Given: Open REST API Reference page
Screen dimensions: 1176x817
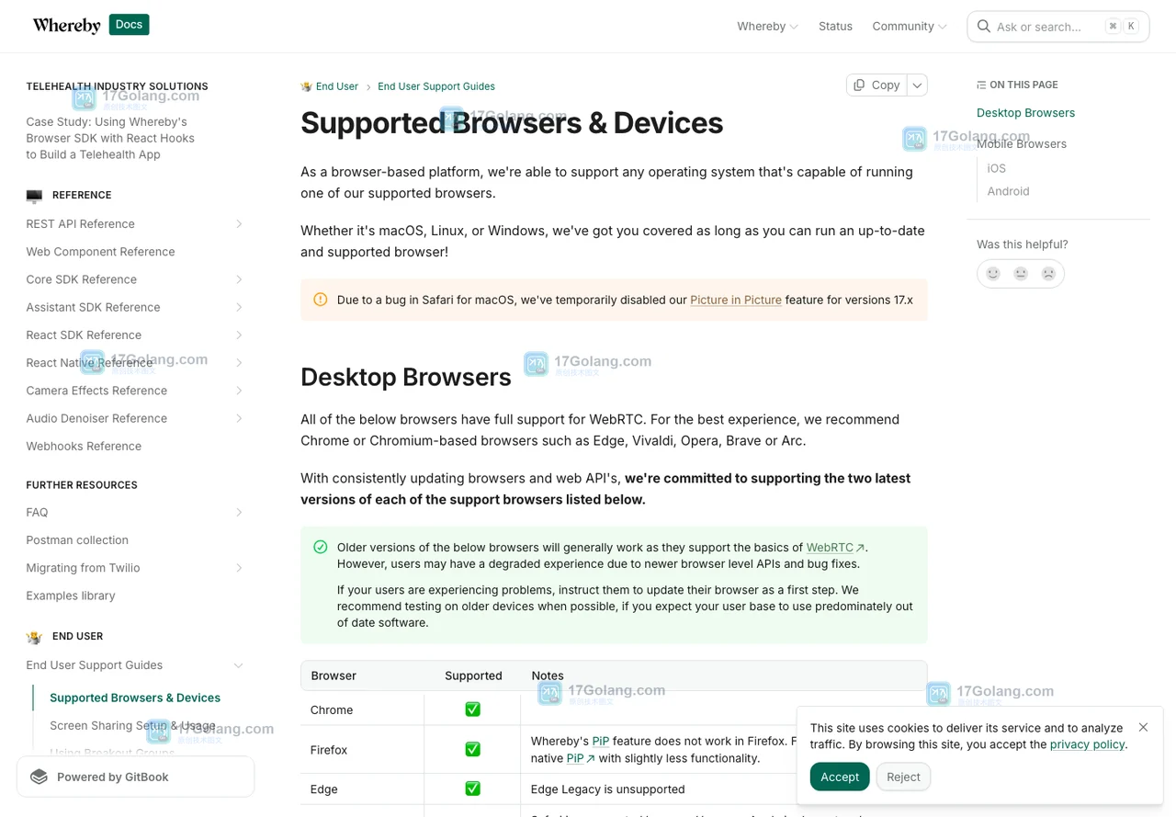Looking at the screenshot, I should click(x=81, y=224).
